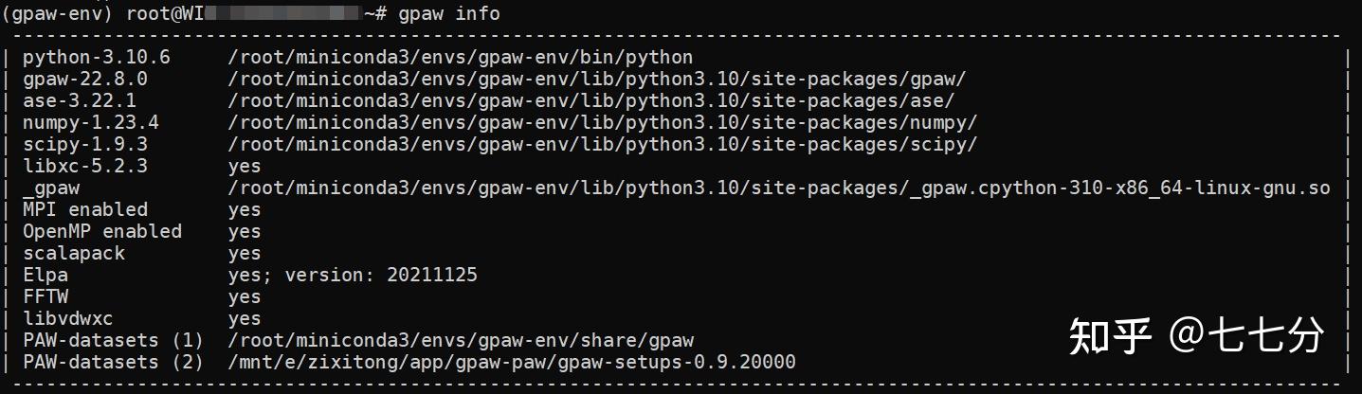Click the site-packages/numpy/ path

(x=602, y=122)
